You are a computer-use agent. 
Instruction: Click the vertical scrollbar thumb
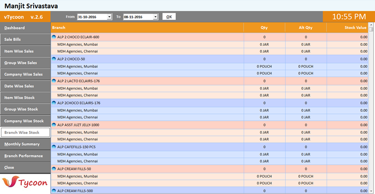[371, 29]
